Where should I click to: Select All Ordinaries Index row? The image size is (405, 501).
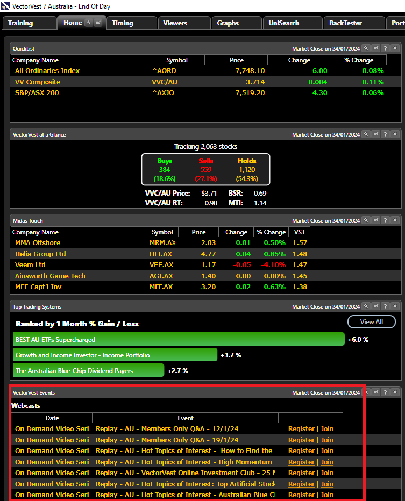(205, 70)
